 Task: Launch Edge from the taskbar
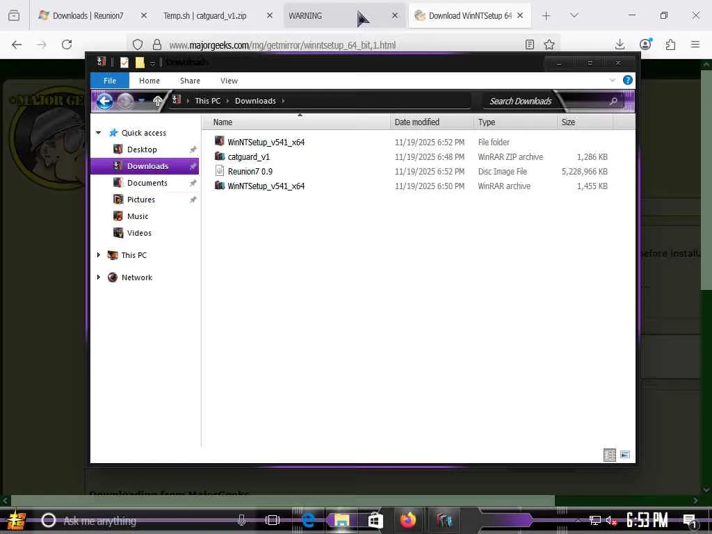click(x=308, y=520)
